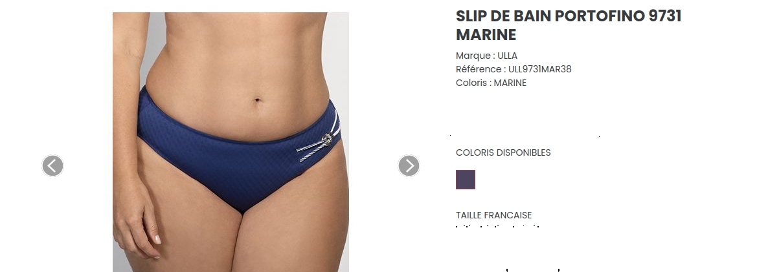
Task: Advance to the next product photo arrow
Action: click(409, 165)
